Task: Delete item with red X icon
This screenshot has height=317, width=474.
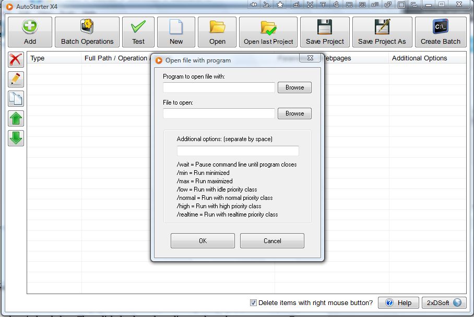Action: point(16,60)
